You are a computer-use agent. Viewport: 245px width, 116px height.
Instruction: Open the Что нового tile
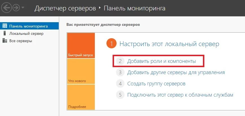[81, 71]
